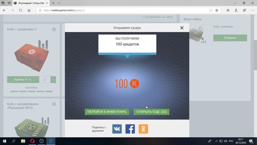Open taskbar search
The height and width of the screenshot is (145, 257).
tap(14, 141)
